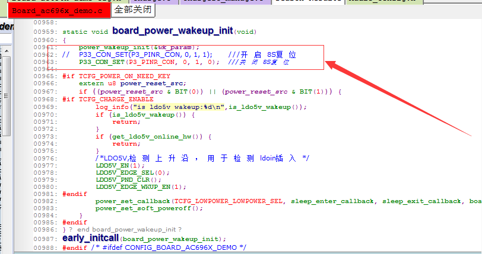Viewport: 482px width, 254px height.
Task: Click the return statement on line 974
Action: (x=126, y=143)
